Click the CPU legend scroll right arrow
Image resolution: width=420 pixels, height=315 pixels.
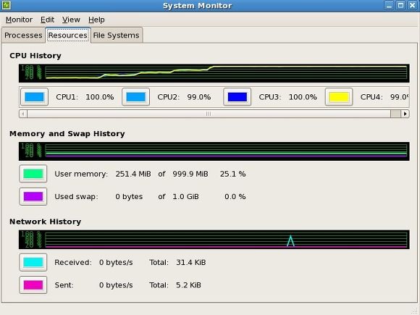point(405,114)
